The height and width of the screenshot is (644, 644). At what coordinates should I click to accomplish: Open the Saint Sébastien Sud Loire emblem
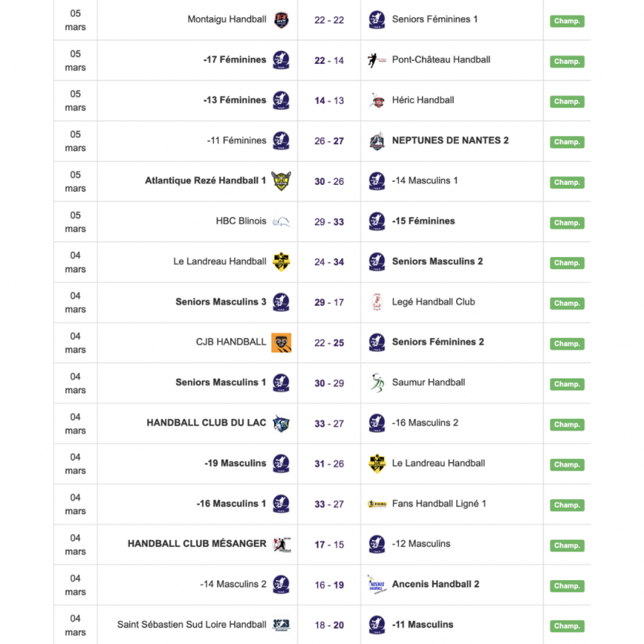pos(282,624)
